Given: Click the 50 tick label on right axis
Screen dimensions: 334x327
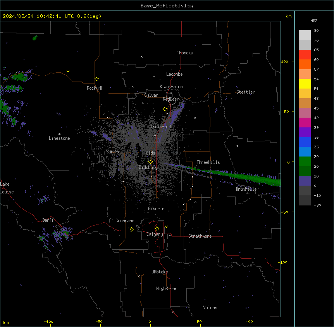Looking at the screenshot, I should (x=286, y=111).
